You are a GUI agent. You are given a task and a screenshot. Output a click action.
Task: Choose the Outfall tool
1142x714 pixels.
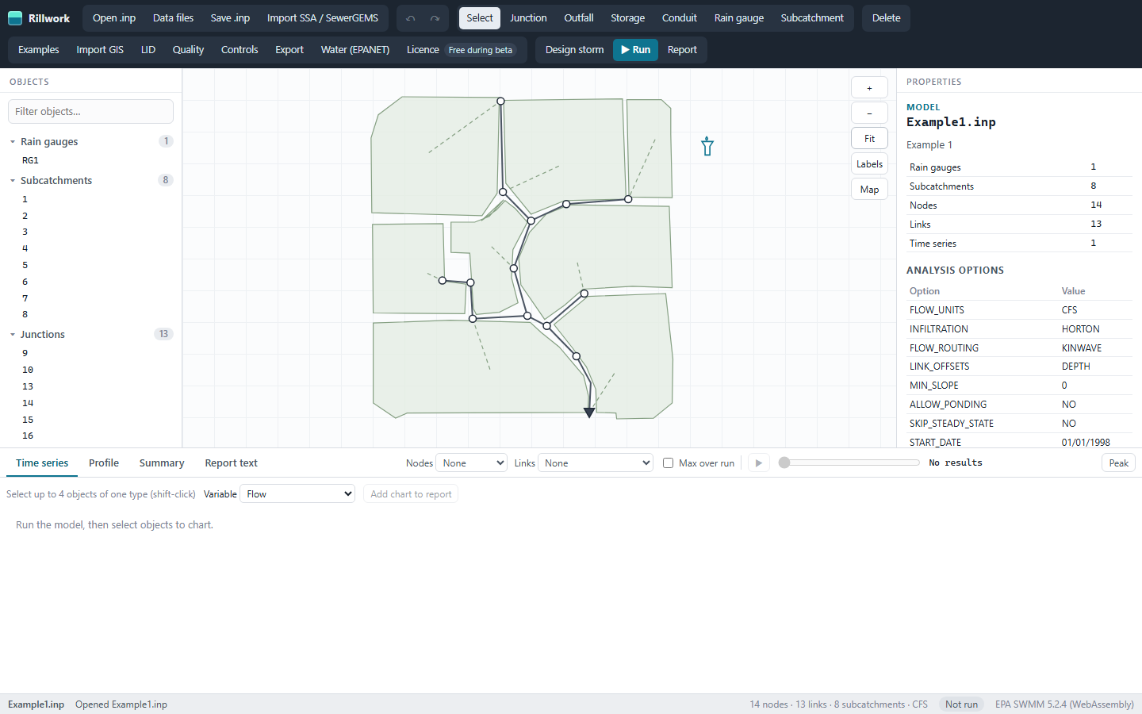point(579,18)
